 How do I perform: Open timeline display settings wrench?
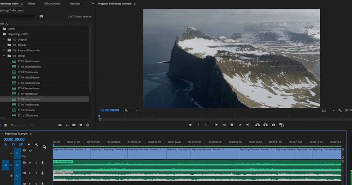click(37, 145)
